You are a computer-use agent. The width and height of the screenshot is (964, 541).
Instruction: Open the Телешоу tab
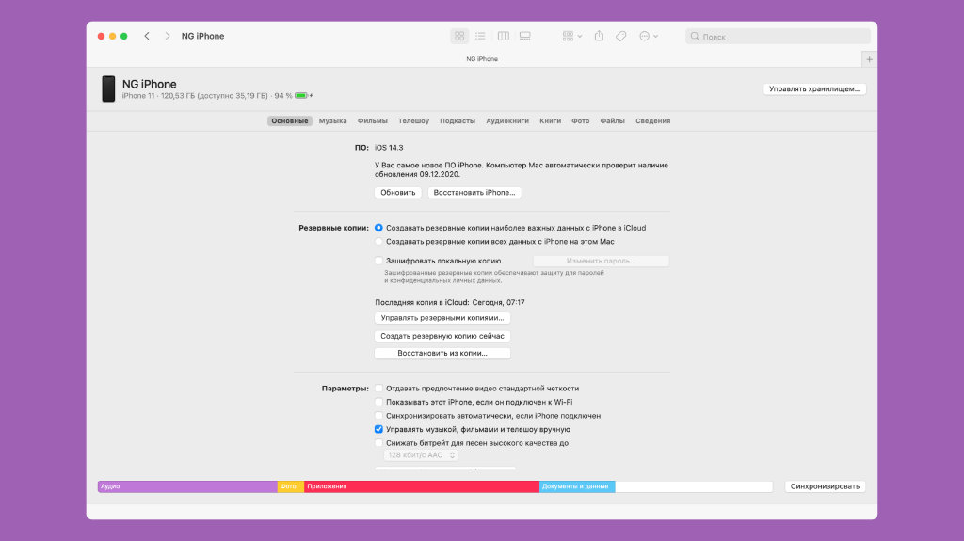click(x=413, y=121)
